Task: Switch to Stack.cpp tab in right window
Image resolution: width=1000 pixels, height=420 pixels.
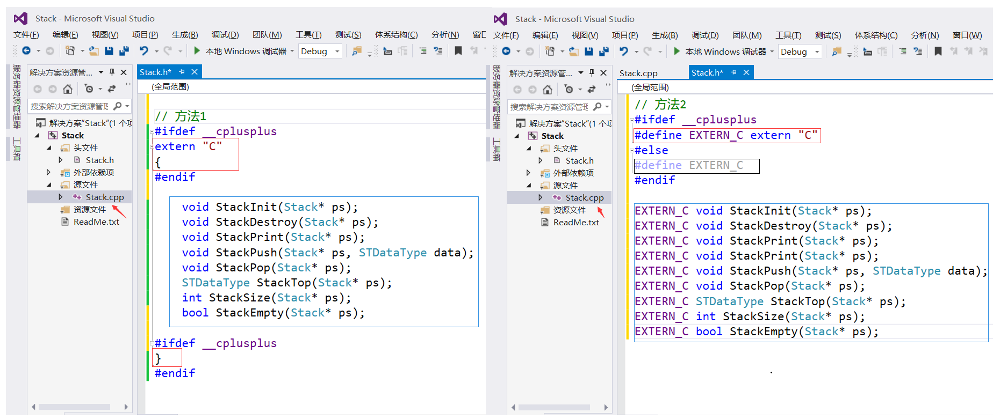Action: click(638, 73)
